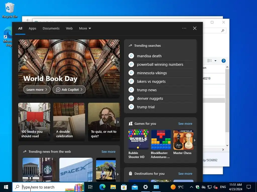Open the BlockBuster: Adventures game
Screen dimensions: 257x192
[161, 144]
